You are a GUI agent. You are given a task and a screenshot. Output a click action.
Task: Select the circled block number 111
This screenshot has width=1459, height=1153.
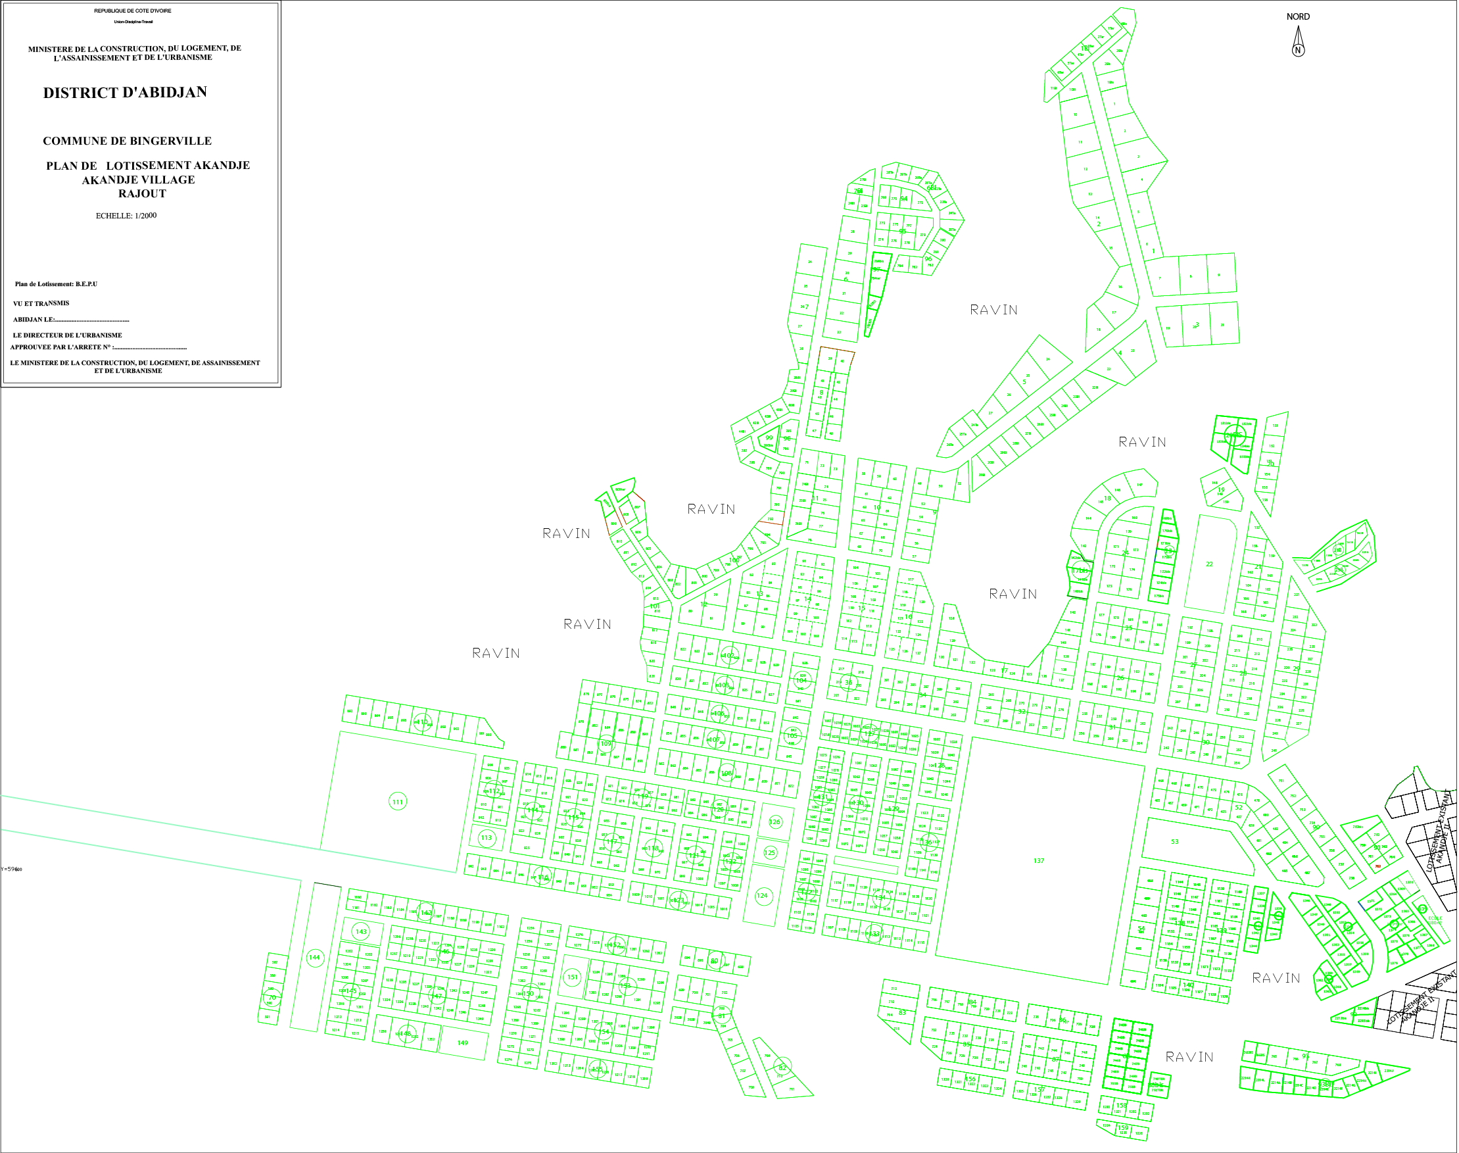(398, 802)
